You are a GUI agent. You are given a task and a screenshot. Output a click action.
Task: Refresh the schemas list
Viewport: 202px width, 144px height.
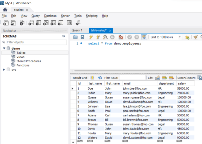coord(64,36)
